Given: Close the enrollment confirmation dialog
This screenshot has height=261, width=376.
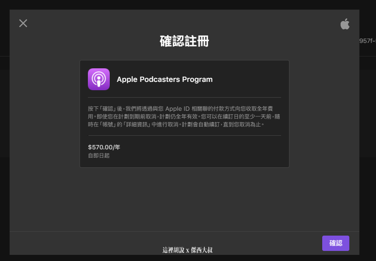Looking at the screenshot, I should pyautogui.click(x=23, y=23).
